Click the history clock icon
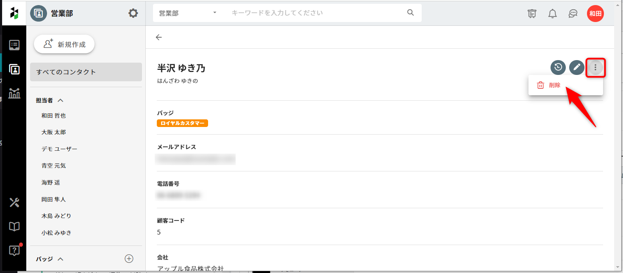 pyautogui.click(x=558, y=67)
